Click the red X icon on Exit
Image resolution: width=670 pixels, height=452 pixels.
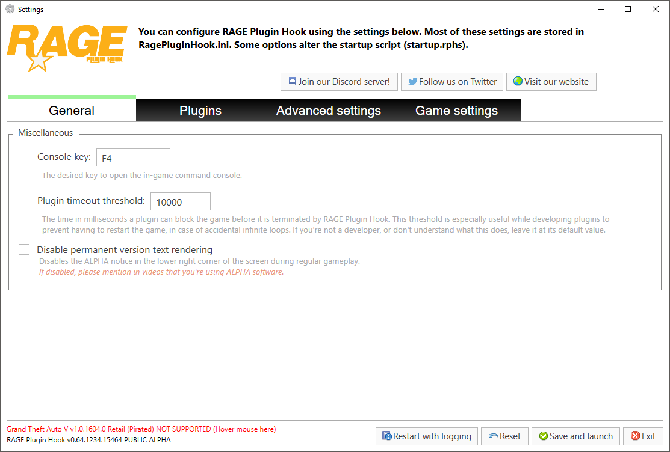point(636,436)
